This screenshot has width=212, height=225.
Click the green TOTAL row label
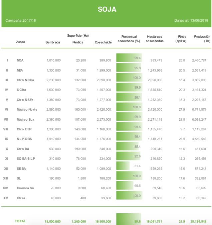pyautogui.click(x=20, y=221)
